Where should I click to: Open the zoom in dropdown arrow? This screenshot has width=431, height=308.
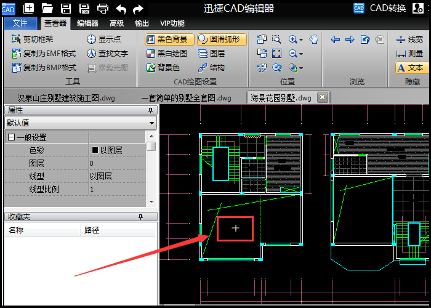[x=301, y=40]
